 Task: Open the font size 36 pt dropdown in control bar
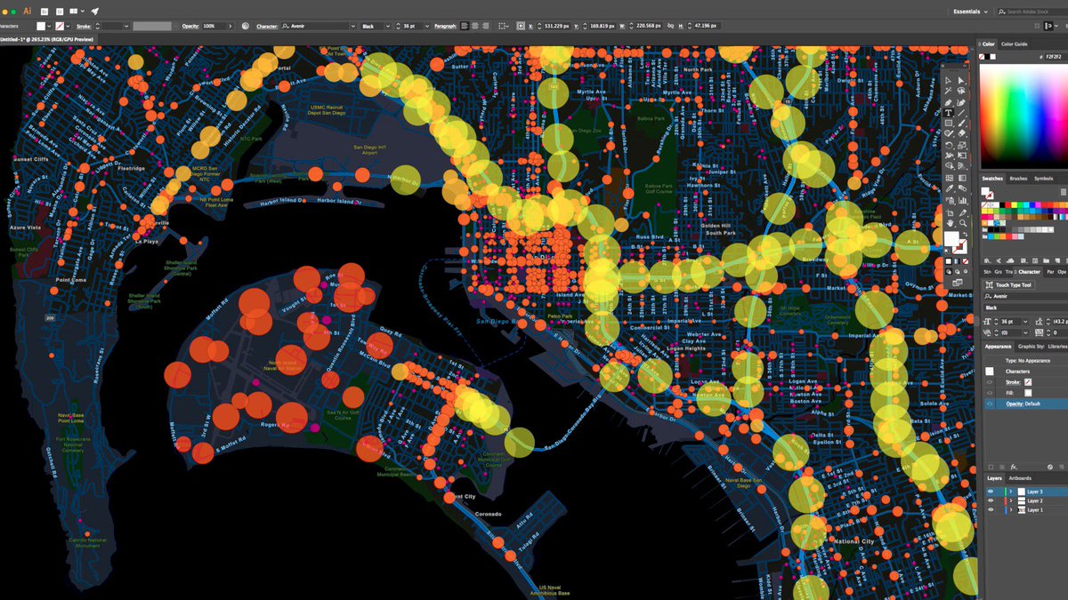[x=427, y=27]
